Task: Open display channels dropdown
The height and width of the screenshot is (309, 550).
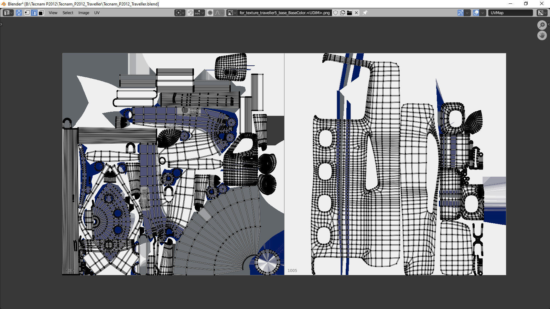Action: point(542,13)
